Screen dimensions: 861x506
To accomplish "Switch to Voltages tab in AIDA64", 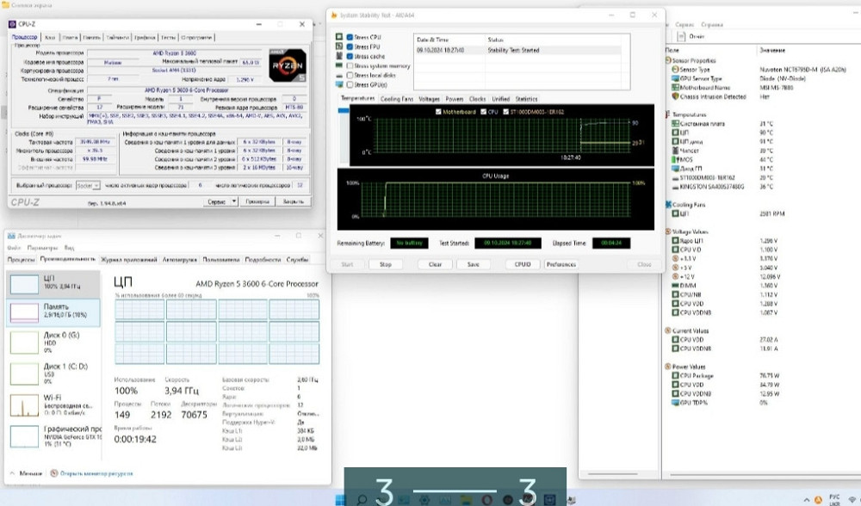I will [x=429, y=99].
